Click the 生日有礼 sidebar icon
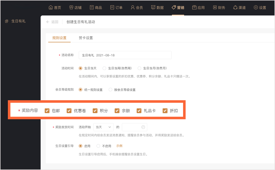The image size is (275, 170). tap(7, 21)
